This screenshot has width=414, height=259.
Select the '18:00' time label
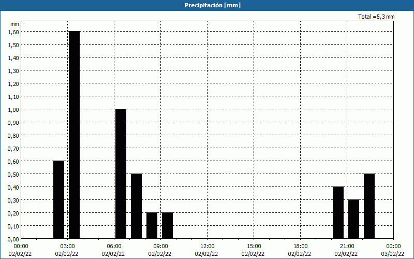click(x=301, y=247)
